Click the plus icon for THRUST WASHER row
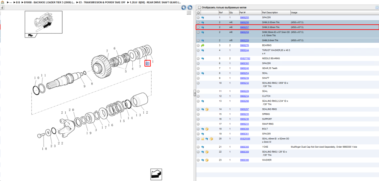This screenshot has width=379, height=181. (198, 50)
